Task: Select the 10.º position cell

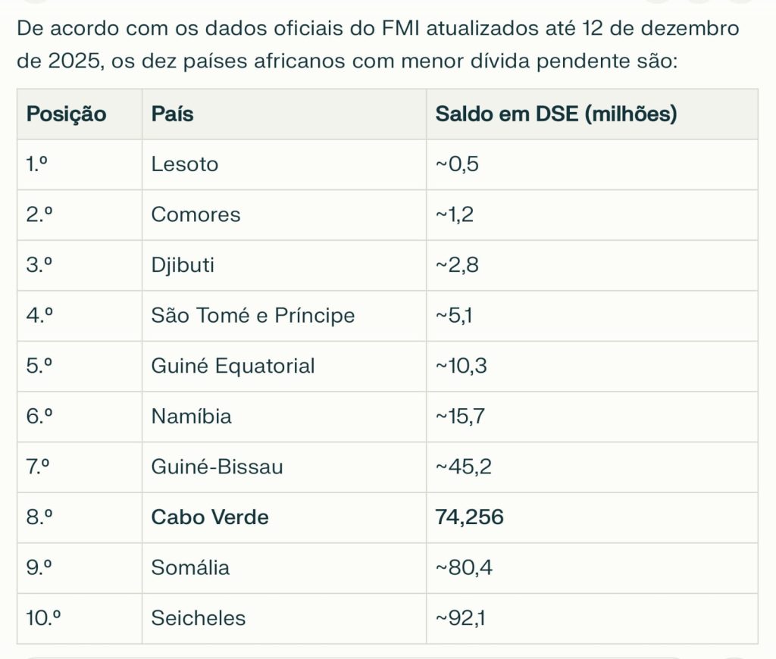Action: pyautogui.click(x=43, y=618)
